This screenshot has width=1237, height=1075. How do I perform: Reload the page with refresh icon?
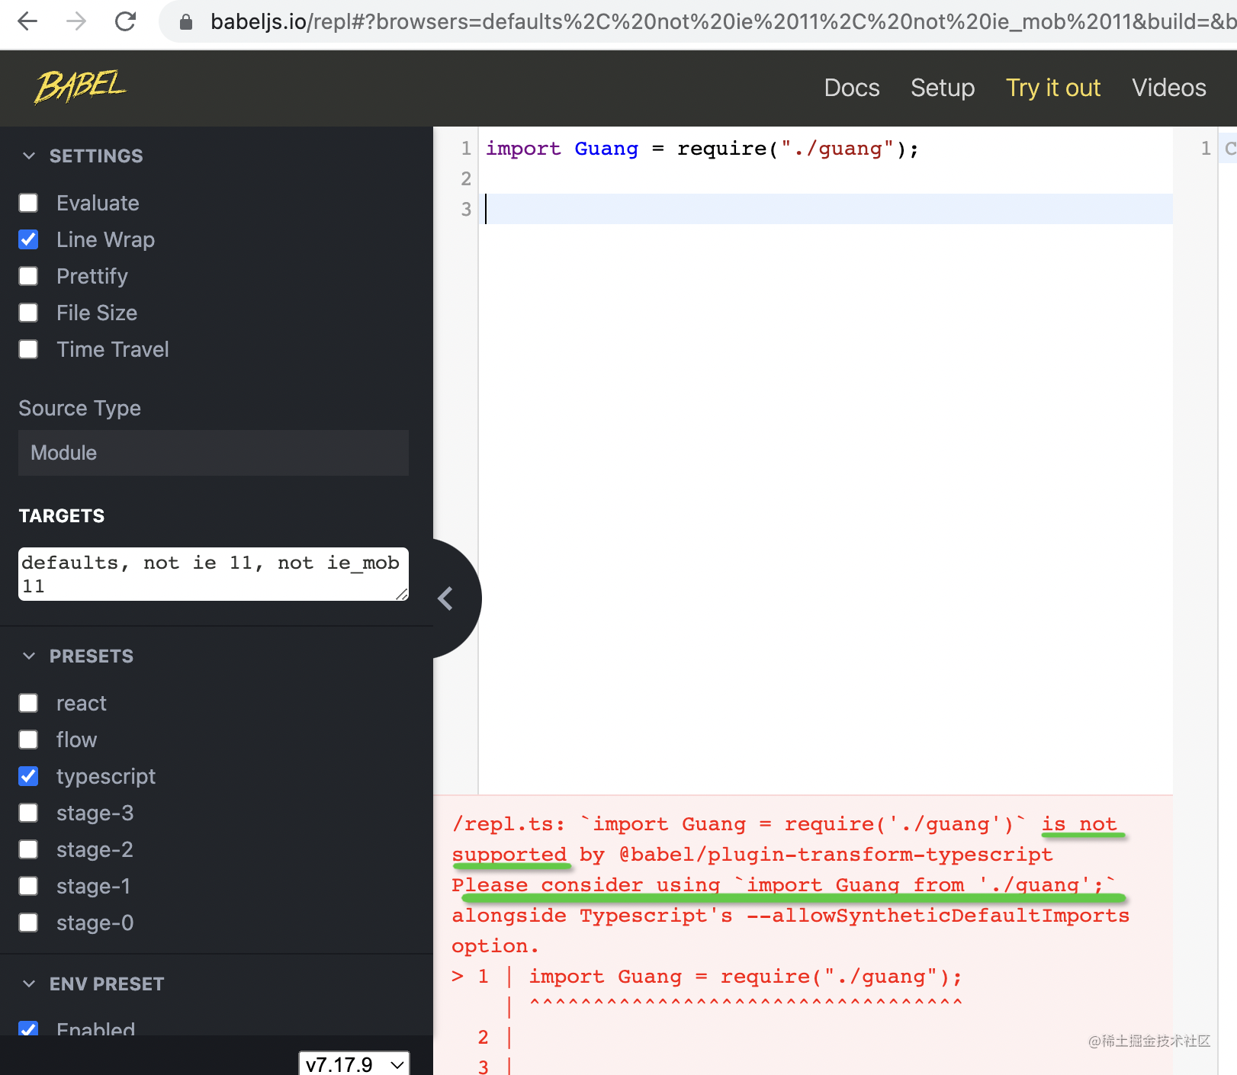pyautogui.click(x=125, y=21)
